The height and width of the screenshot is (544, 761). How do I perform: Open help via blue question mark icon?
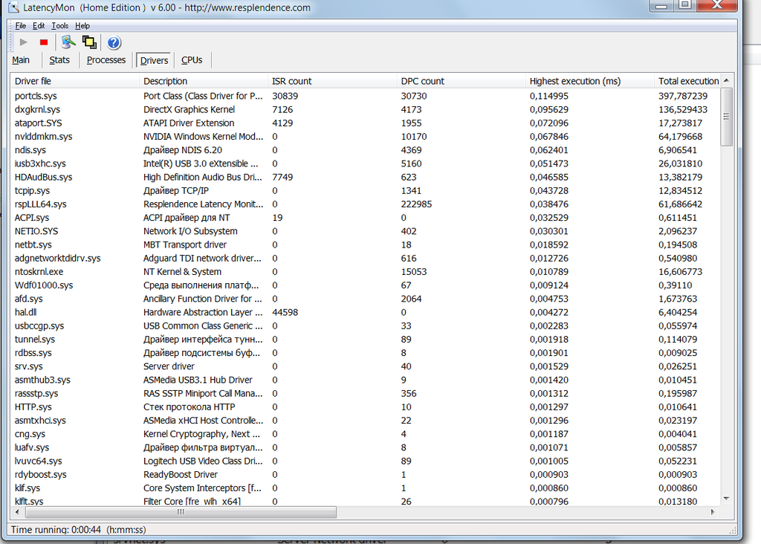pyautogui.click(x=114, y=42)
